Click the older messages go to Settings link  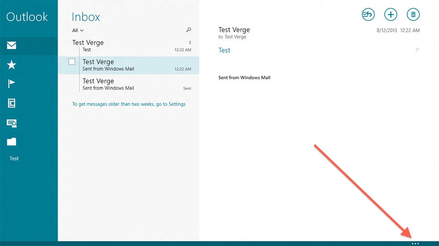pos(129,104)
